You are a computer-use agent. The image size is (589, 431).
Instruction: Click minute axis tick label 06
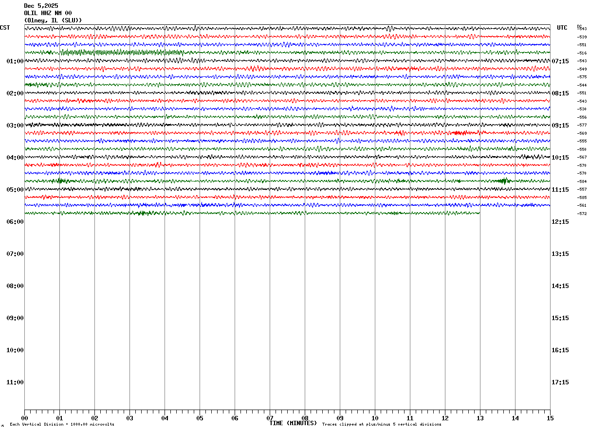[235, 418]
